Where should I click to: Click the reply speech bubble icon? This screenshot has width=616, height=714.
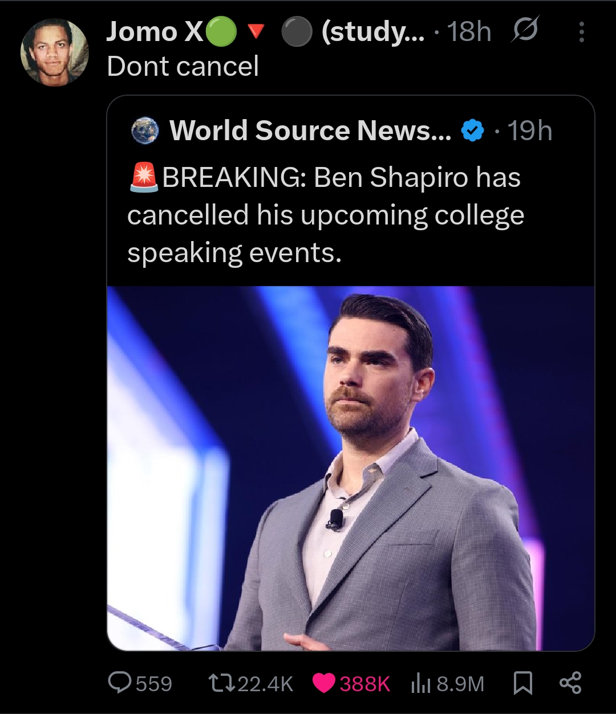point(119,682)
